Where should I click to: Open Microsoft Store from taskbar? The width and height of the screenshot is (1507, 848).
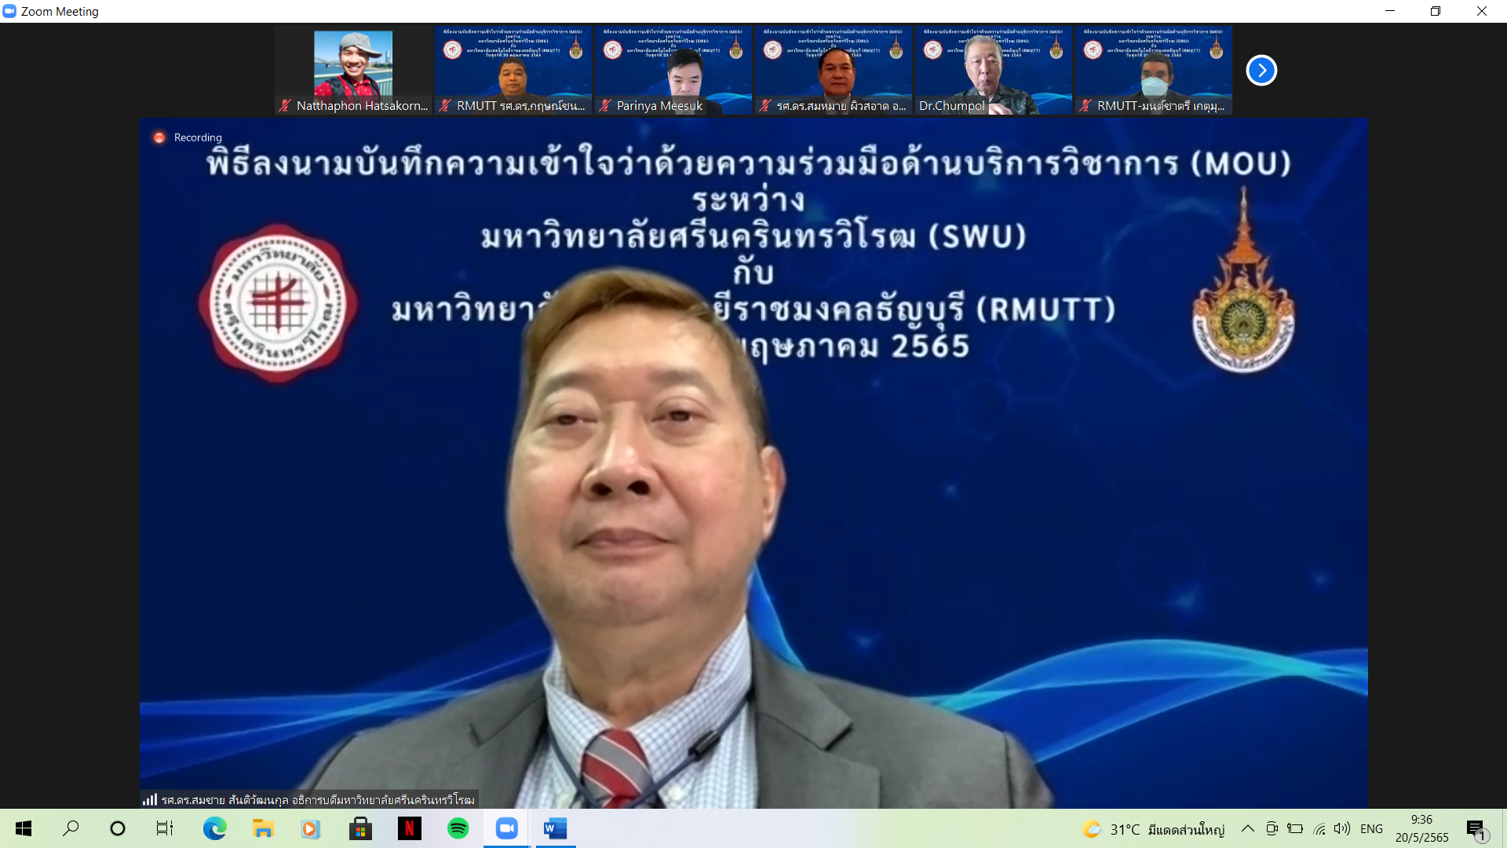(360, 828)
